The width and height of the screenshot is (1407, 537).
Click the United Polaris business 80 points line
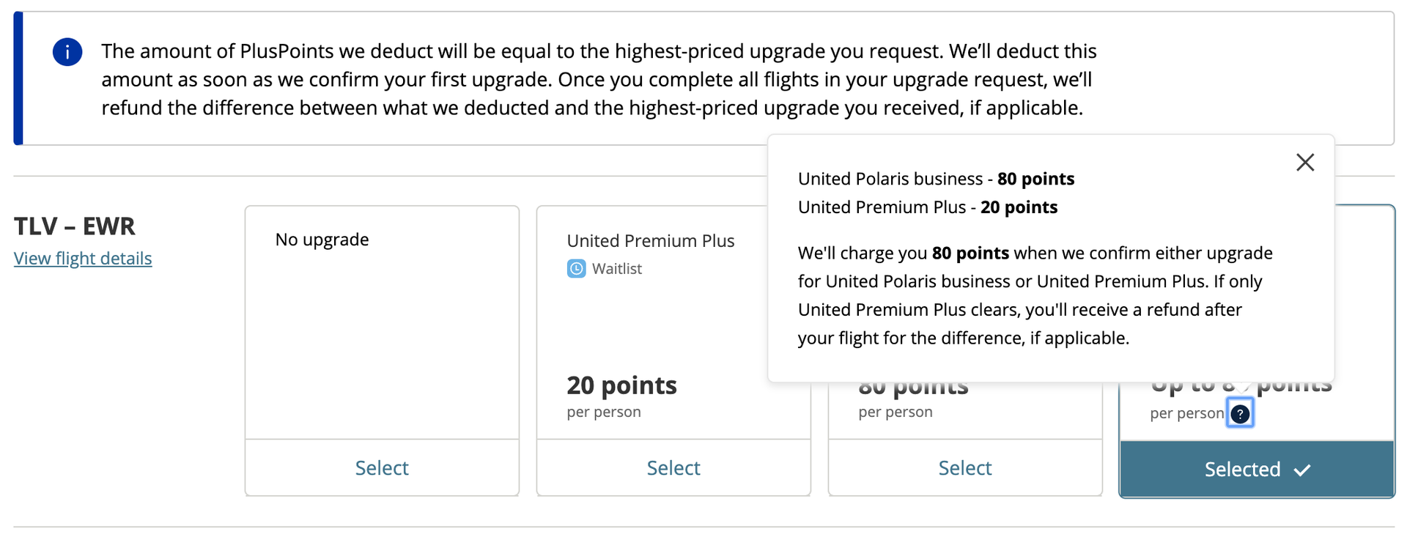coord(936,179)
